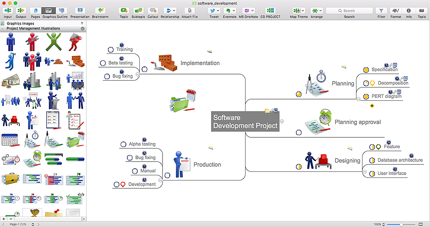Toggle the Graphics panel off

[x=49, y=10]
